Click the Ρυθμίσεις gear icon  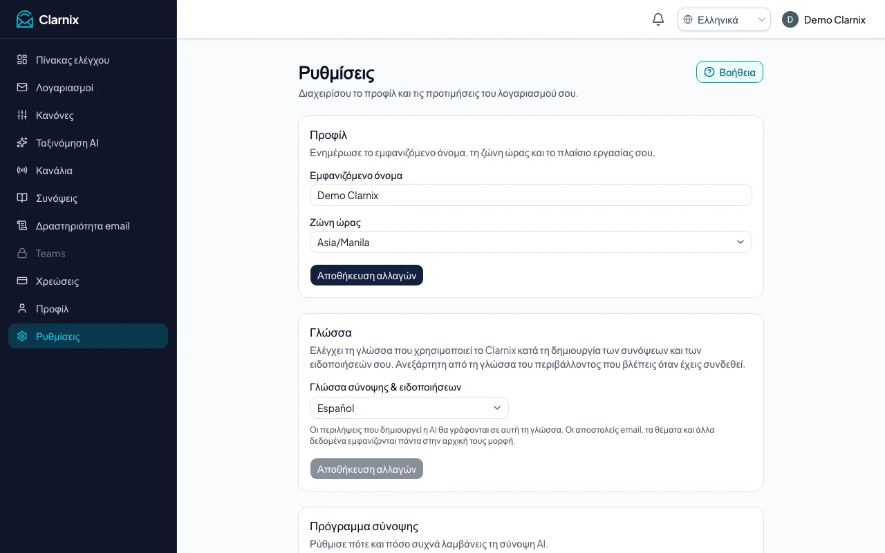22,336
